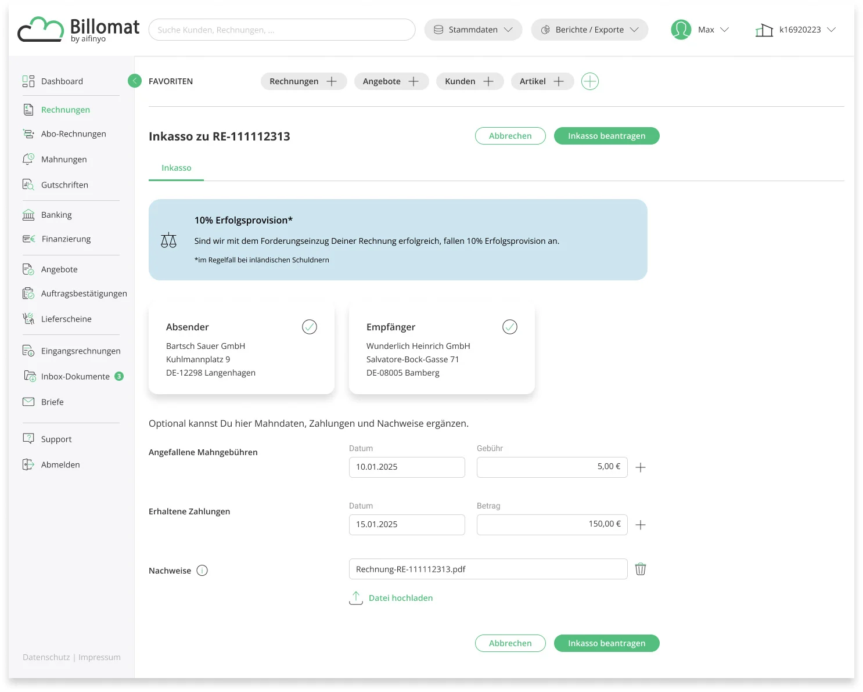Open the Datenschutz link
This screenshot has height=692, width=863.
(x=46, y=657)
